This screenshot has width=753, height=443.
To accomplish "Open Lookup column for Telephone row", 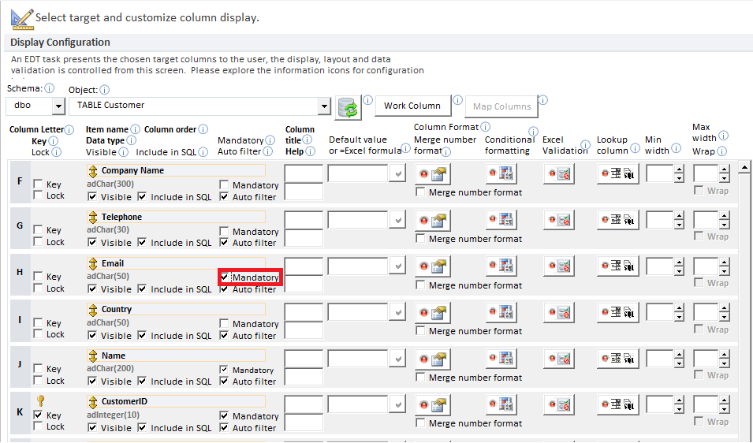I will click(x=618, y=220).
